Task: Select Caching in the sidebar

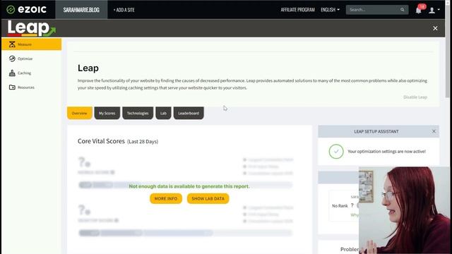Action: pyautogui.click(x=31, y=73)
